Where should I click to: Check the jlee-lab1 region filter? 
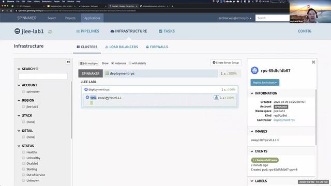pyautogui.click(x=23, y=107)
